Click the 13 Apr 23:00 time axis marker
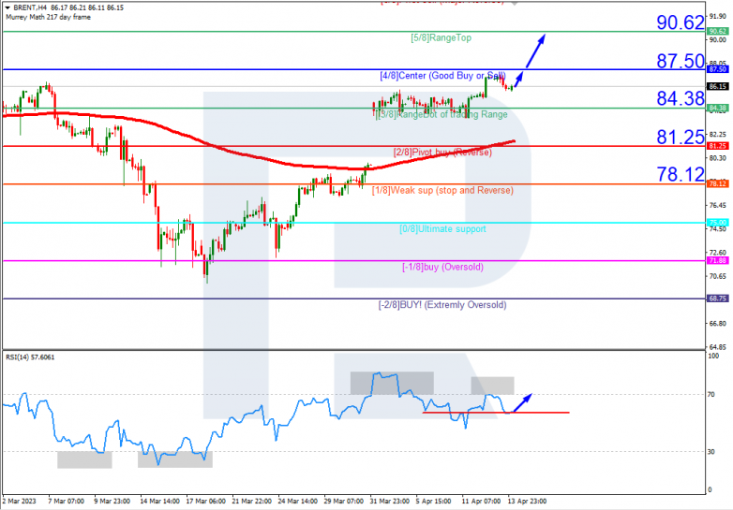Viewport: 733px width, 510px height. tap(527, 502)
